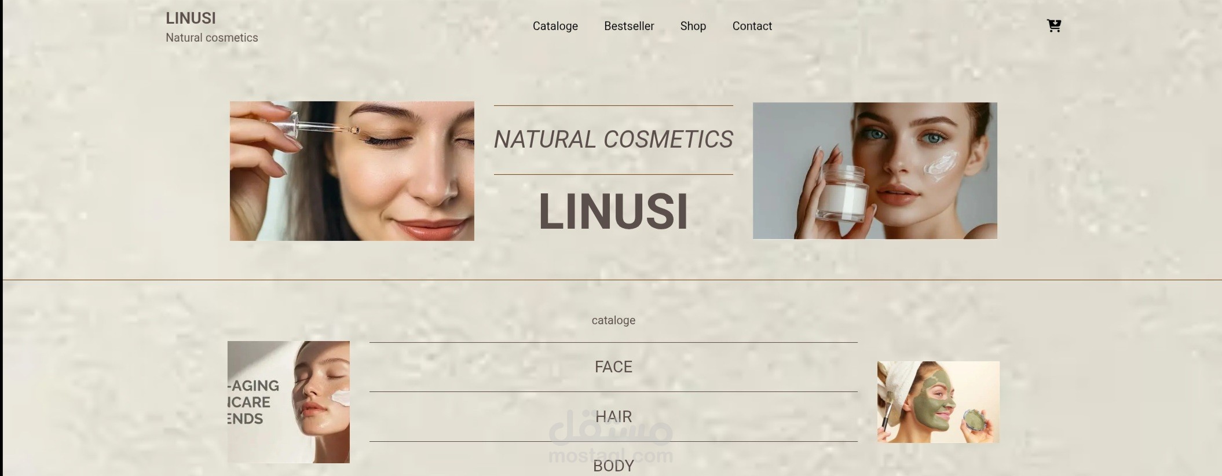Screen dimensions: 1222x476
Task: Open the Contact page link
Action: [752, 26]
